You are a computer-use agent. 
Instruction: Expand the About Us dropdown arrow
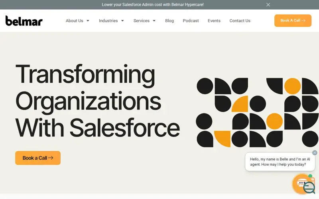point(88,21)
